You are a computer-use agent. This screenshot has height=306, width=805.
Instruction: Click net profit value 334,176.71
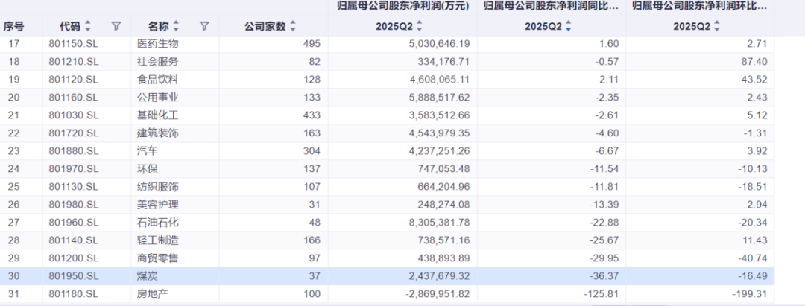(443, 62)
